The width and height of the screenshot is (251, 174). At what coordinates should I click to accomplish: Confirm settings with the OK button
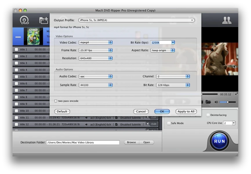(x=162, y=112)
